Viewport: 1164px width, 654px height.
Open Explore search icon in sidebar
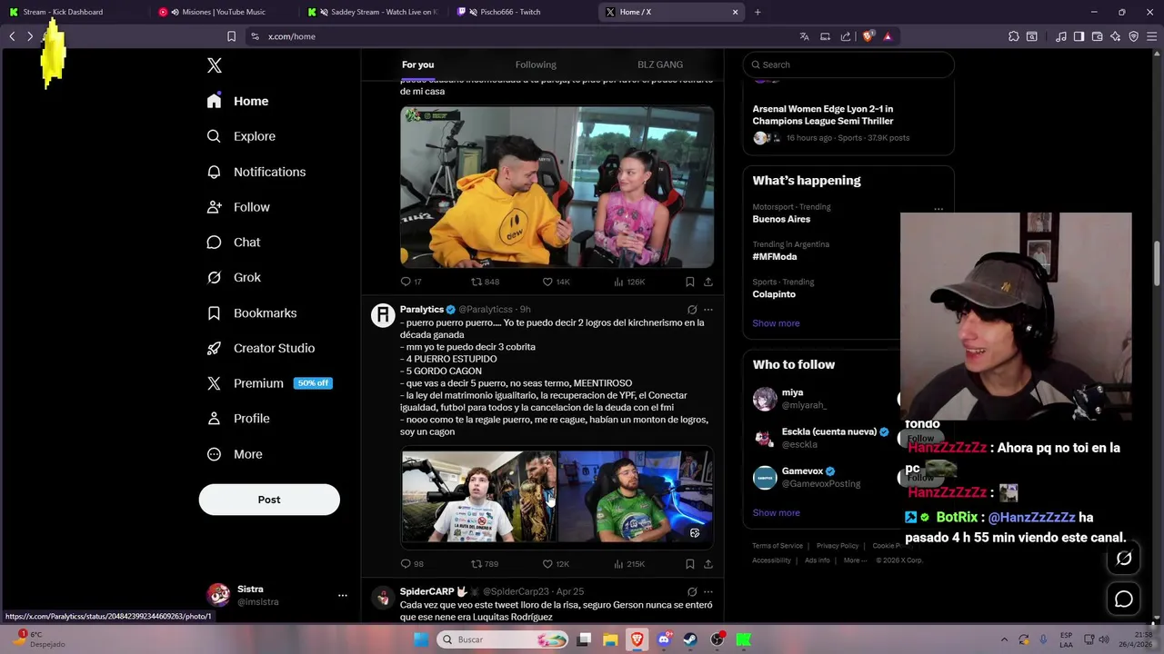coord(214,136)
